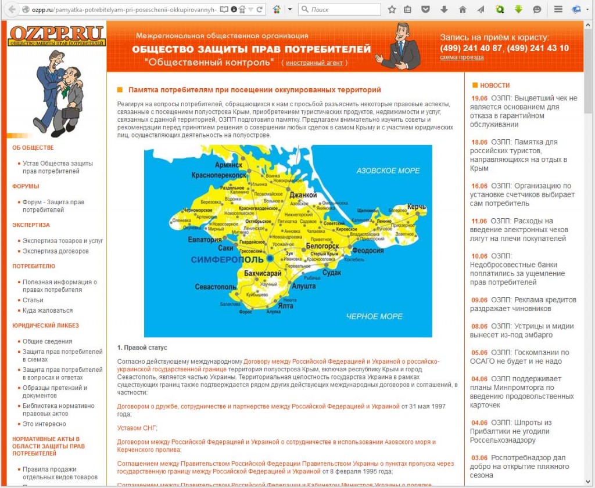Reload the page with the refresh icon
595x488 pixels.
[260, 9]
